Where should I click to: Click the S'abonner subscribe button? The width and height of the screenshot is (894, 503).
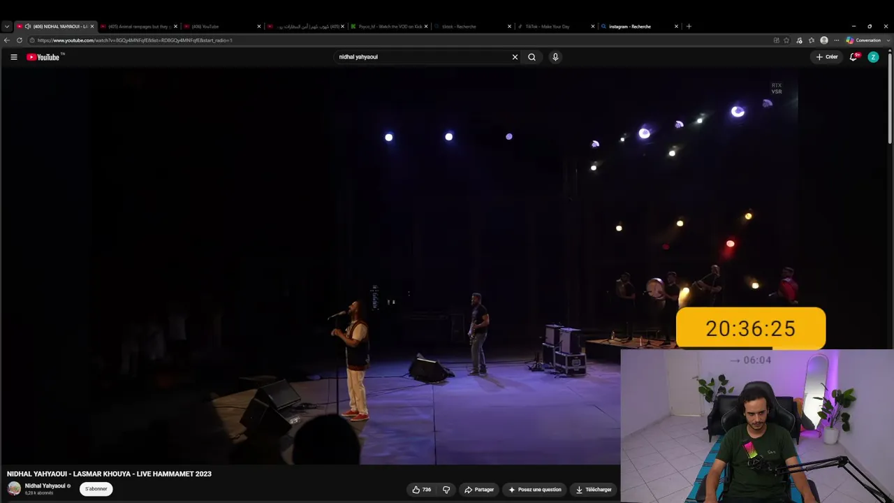(x=96, y=489)
